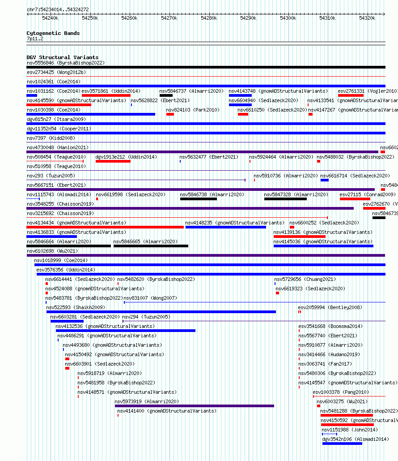Click black bar for nsv5846737 (Almarri2020)
This screenshot has width=398, height=461.
coord(166,95)
